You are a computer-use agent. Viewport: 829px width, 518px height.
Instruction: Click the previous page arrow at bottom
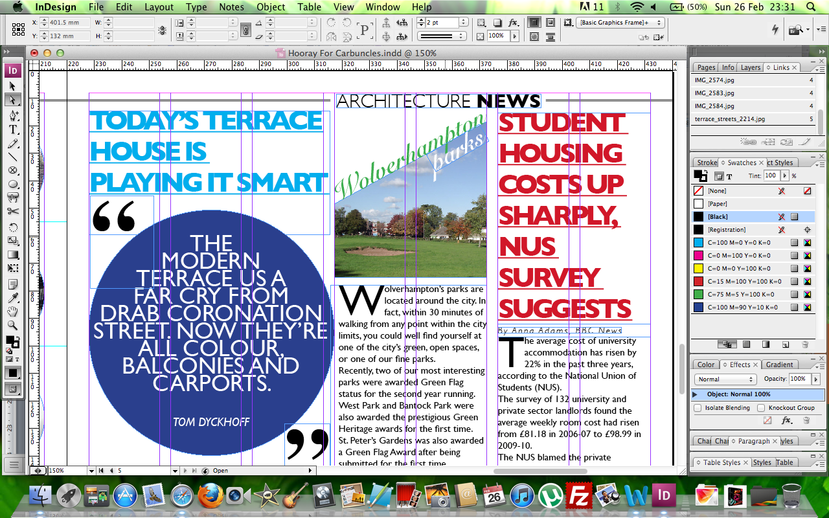[111, 471]
